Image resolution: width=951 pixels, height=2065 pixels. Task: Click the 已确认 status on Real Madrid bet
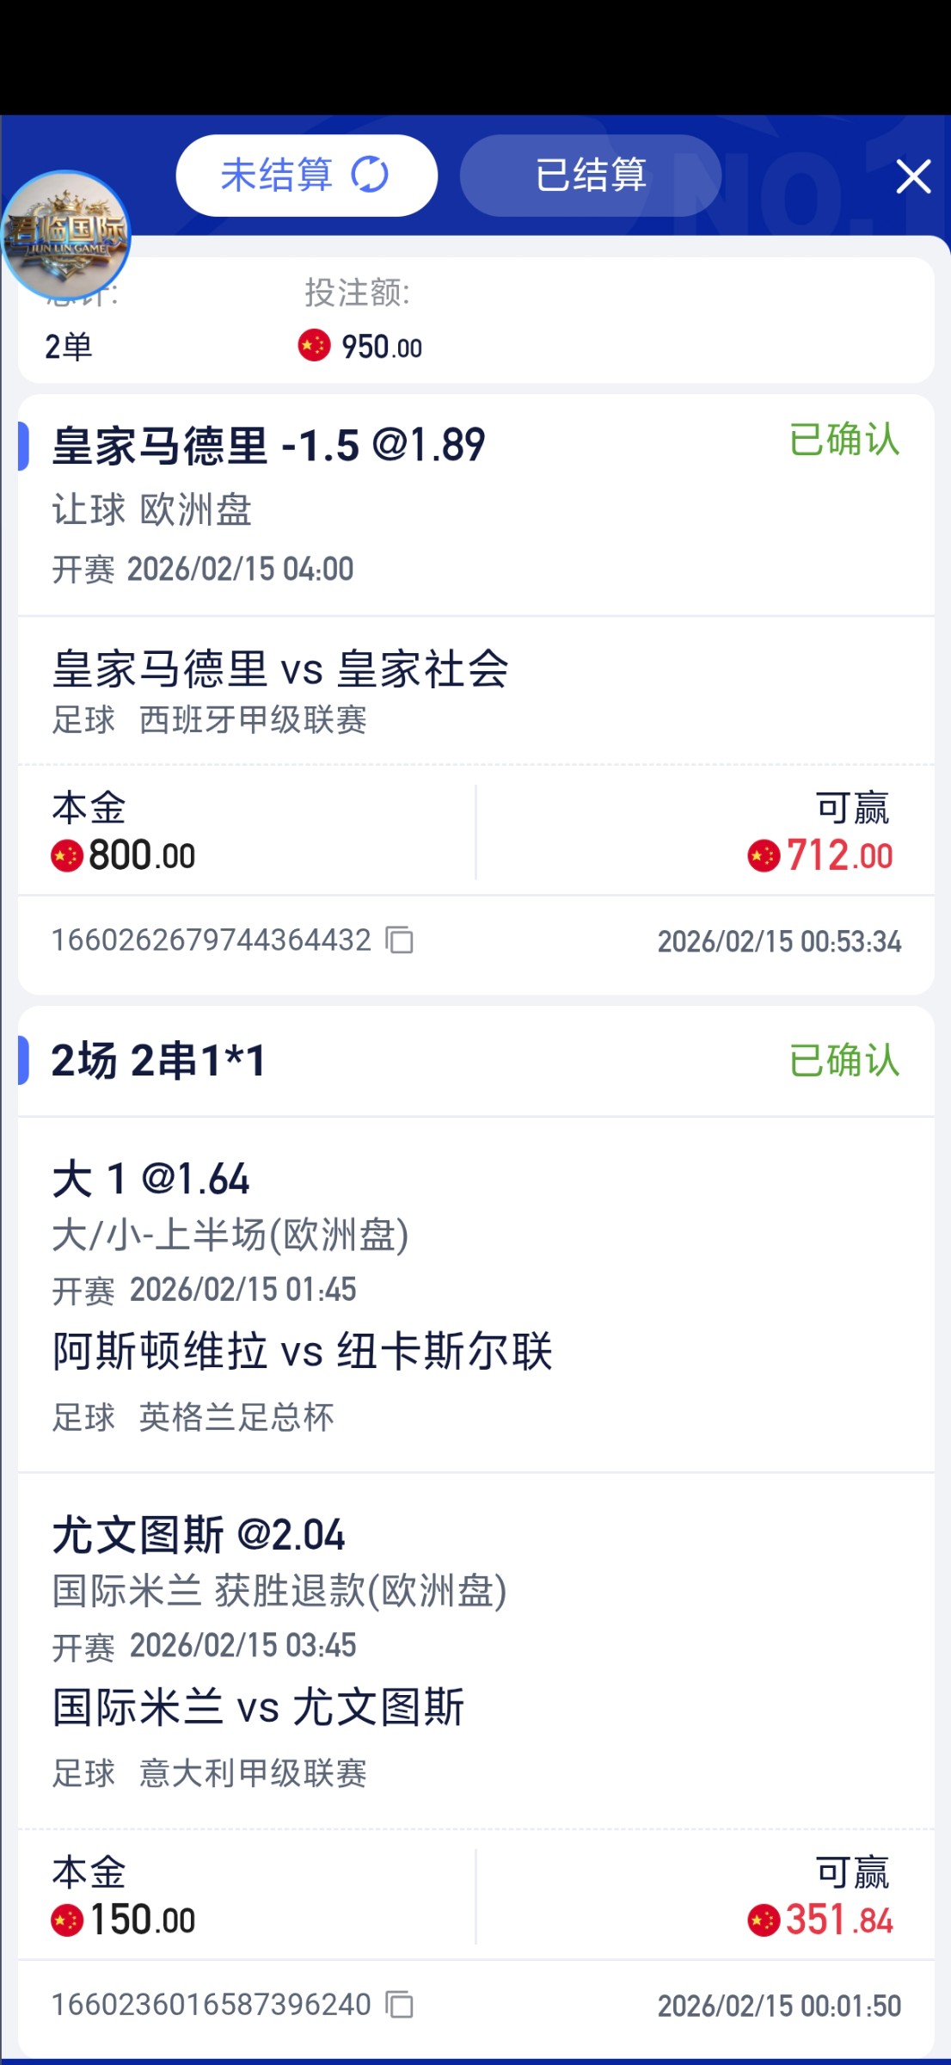pos(844,441)
